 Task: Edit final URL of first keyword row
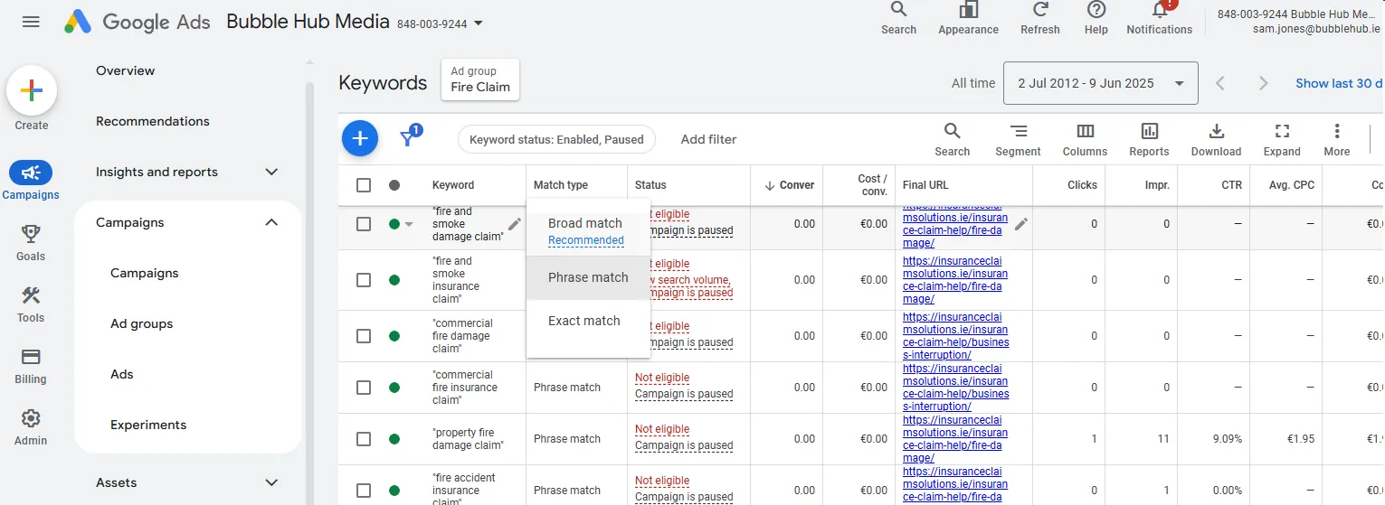[1021, 224]
